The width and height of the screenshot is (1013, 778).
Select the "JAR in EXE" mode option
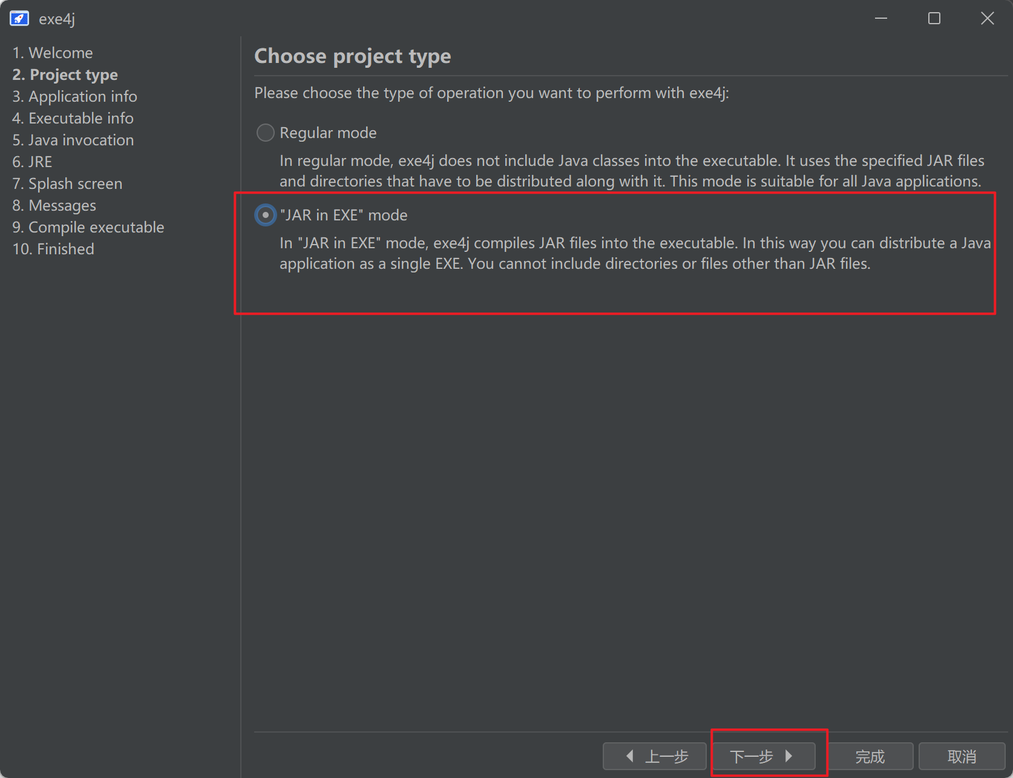[x=265, y=215]
